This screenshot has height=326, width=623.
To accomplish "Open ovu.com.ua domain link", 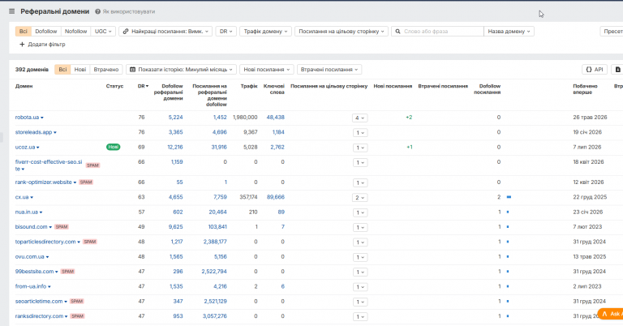I will click(x=32, y=257).
